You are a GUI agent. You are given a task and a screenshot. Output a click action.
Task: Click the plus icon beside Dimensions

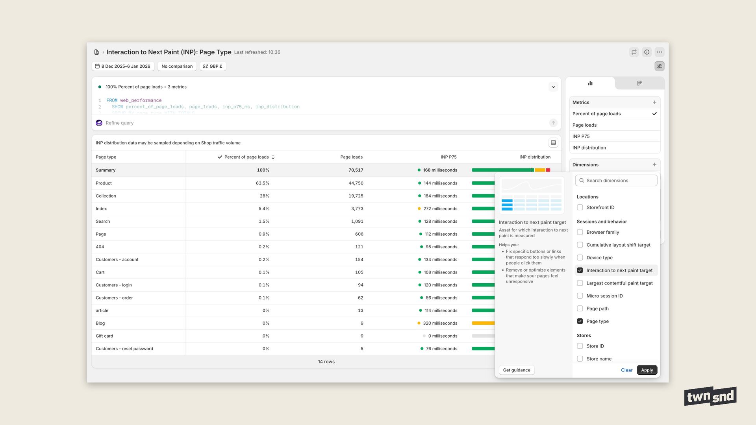click(654, 164)
